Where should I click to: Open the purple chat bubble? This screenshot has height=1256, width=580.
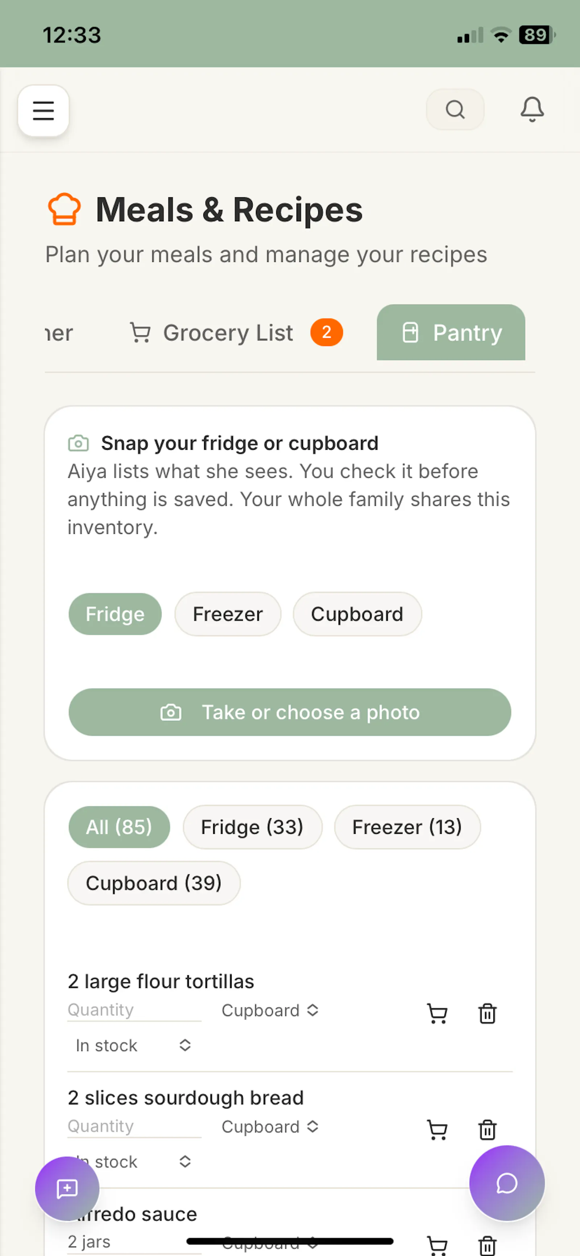pos(506,1183)
